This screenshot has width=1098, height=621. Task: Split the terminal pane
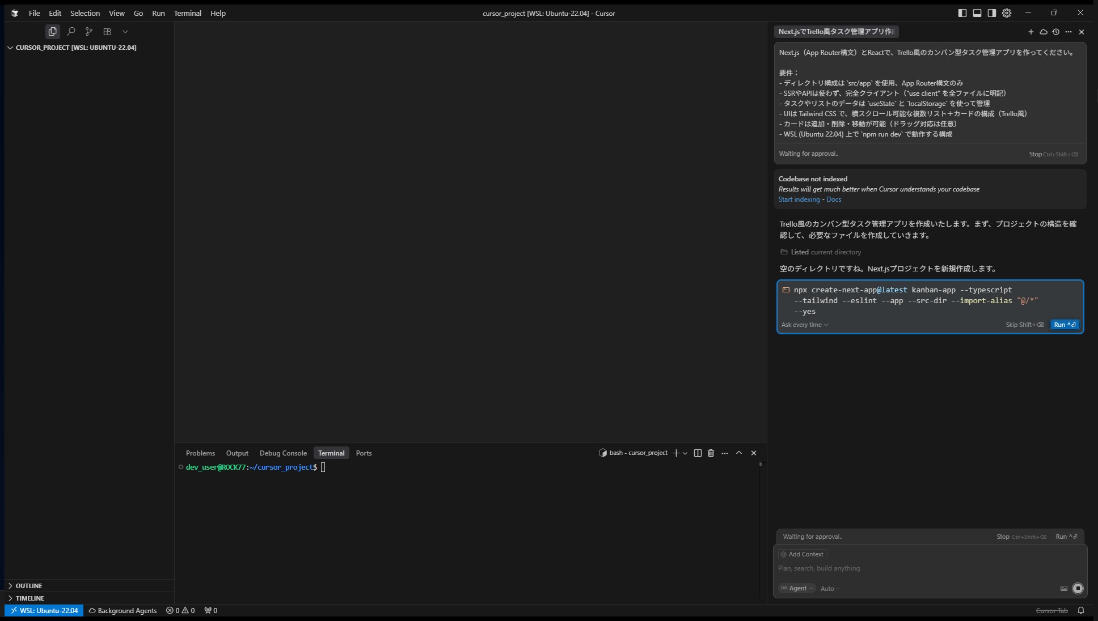698,453
